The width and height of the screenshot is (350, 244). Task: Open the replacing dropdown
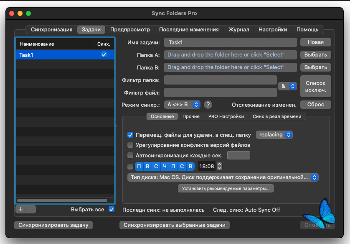point(274,135)
